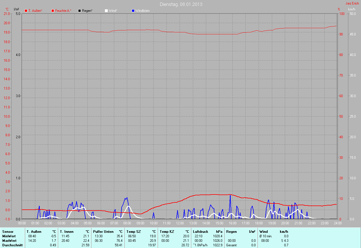
Task: Click the Jarz Erich label
Action: 352,3
